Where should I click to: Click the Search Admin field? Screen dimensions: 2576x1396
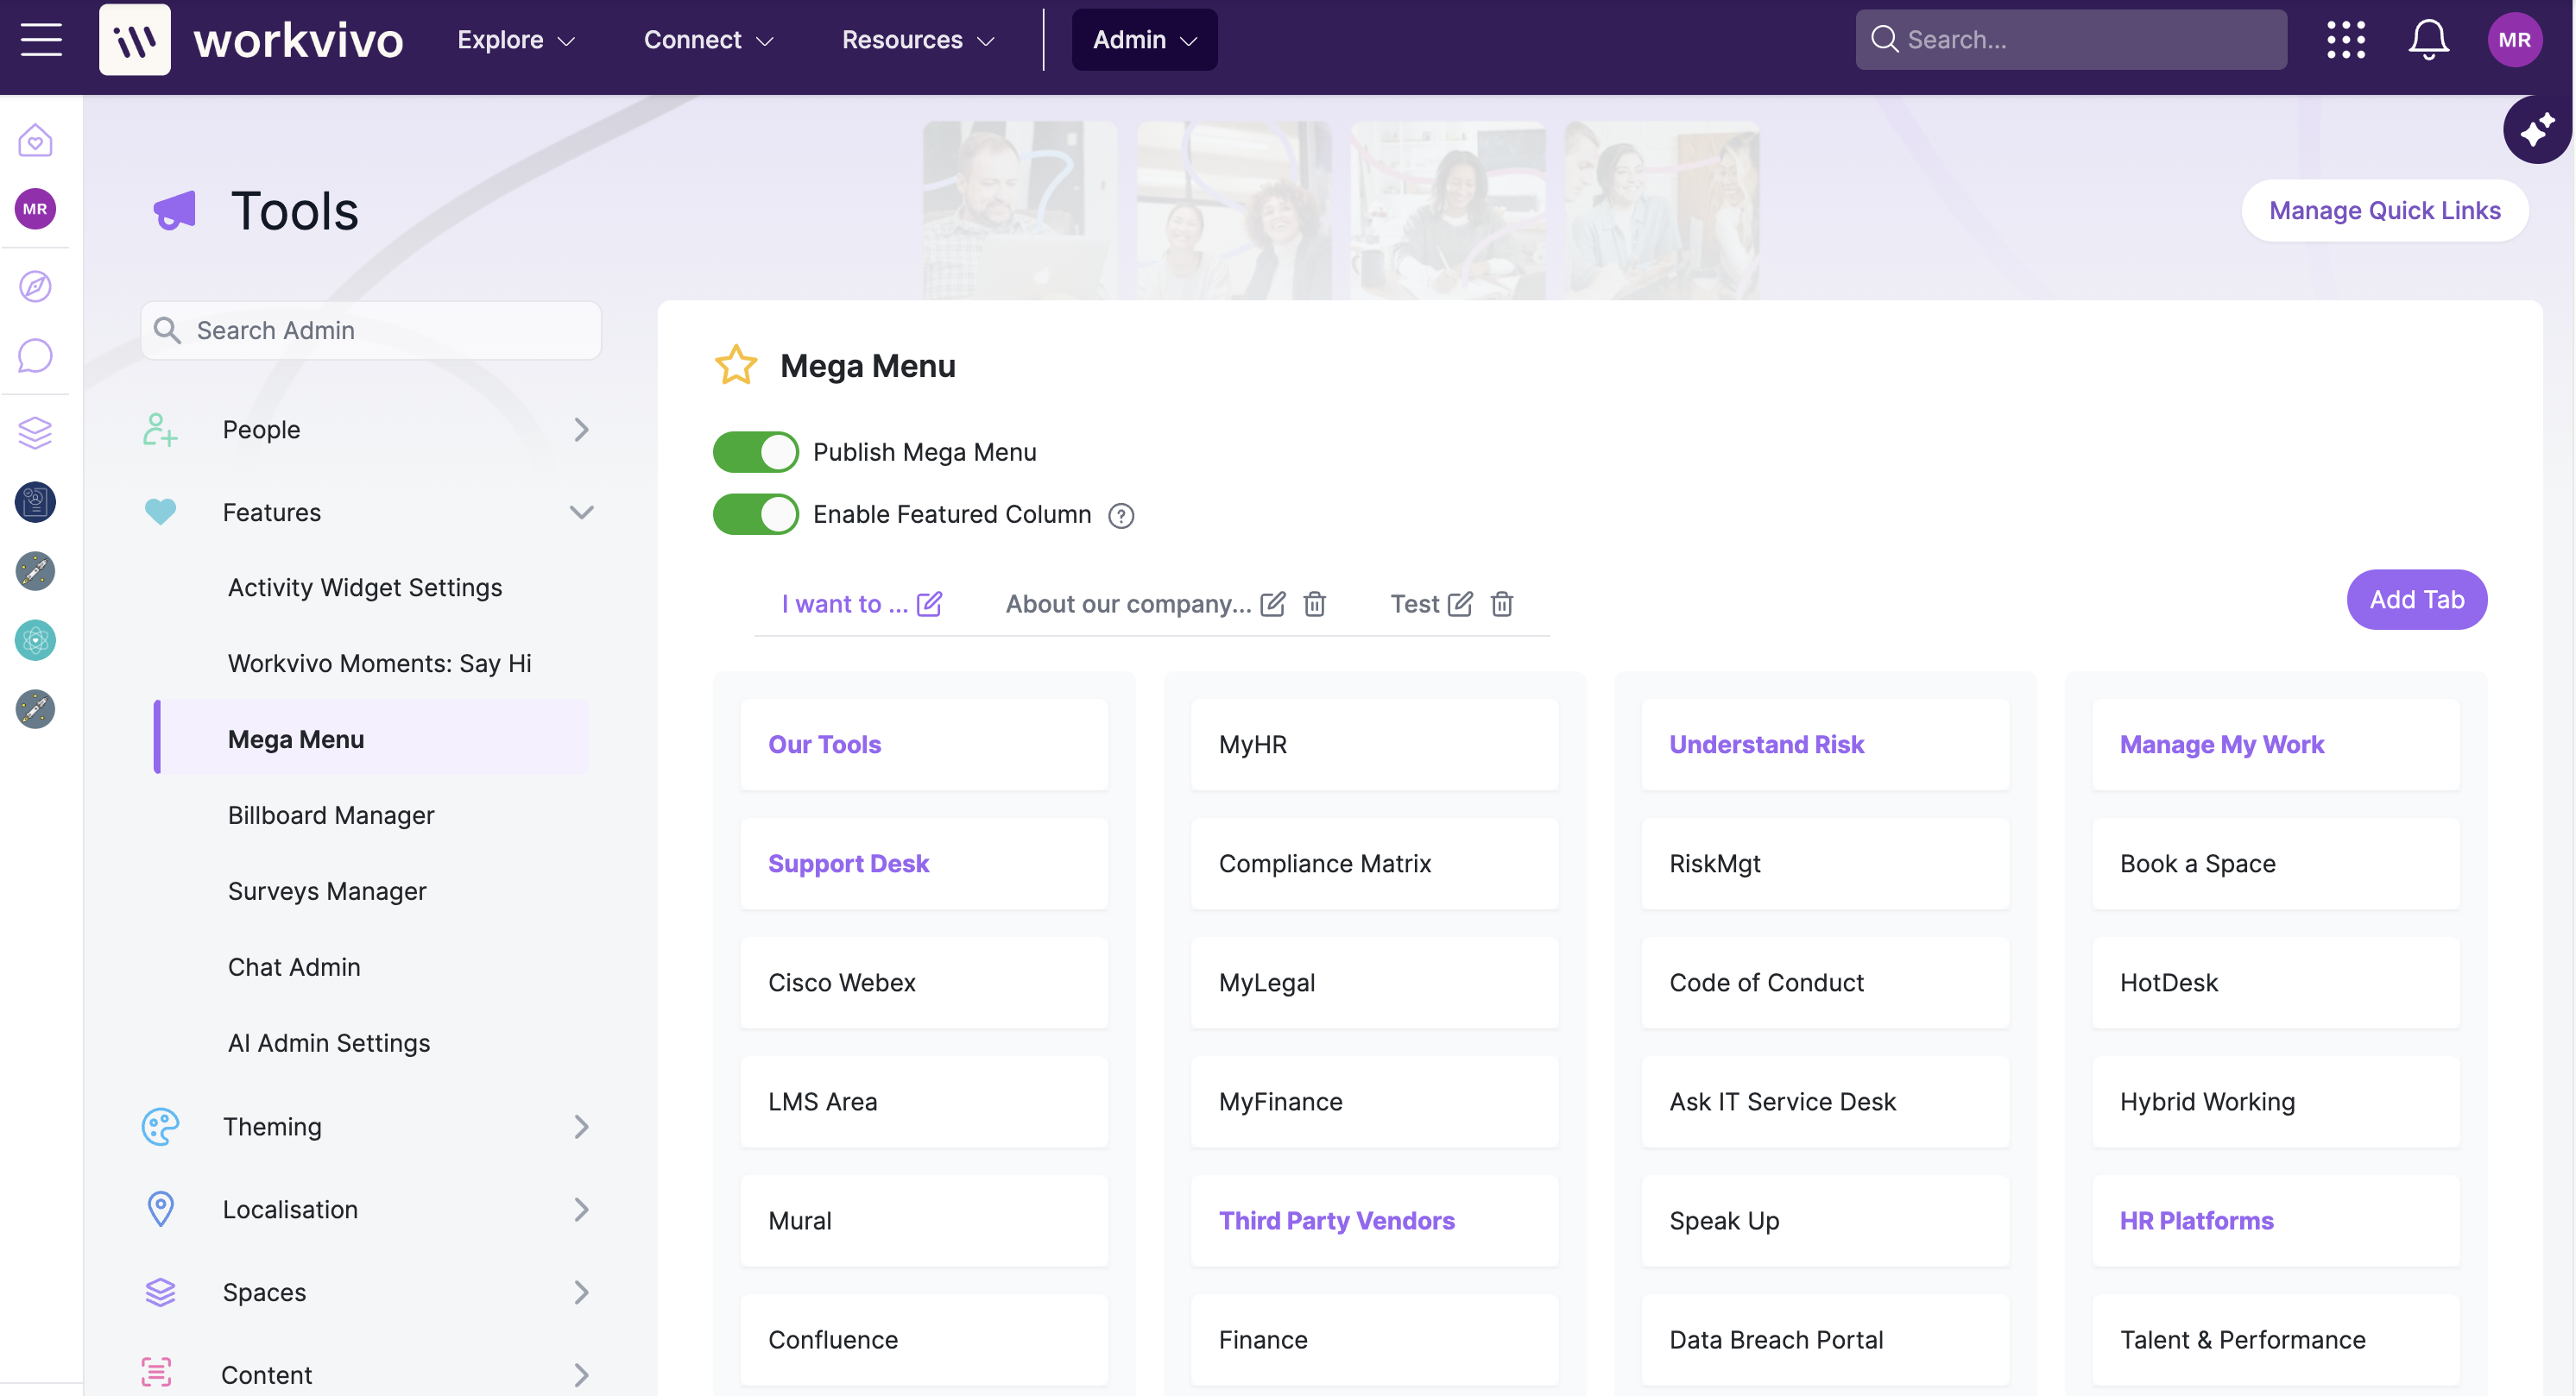click(x=371, y=330)
